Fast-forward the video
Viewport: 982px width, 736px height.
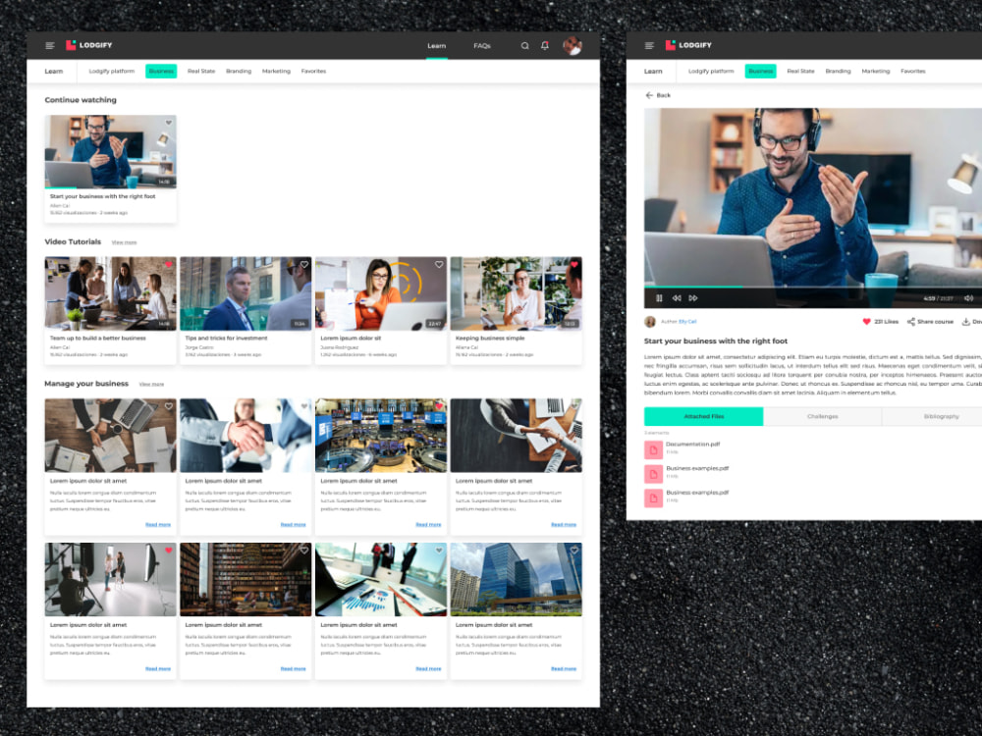point(693,298)
